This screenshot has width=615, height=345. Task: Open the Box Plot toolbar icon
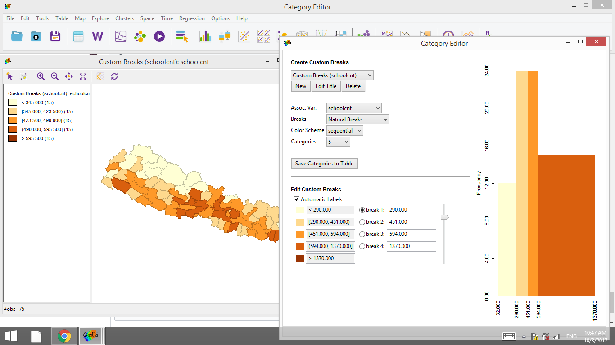tap(224, 36)
